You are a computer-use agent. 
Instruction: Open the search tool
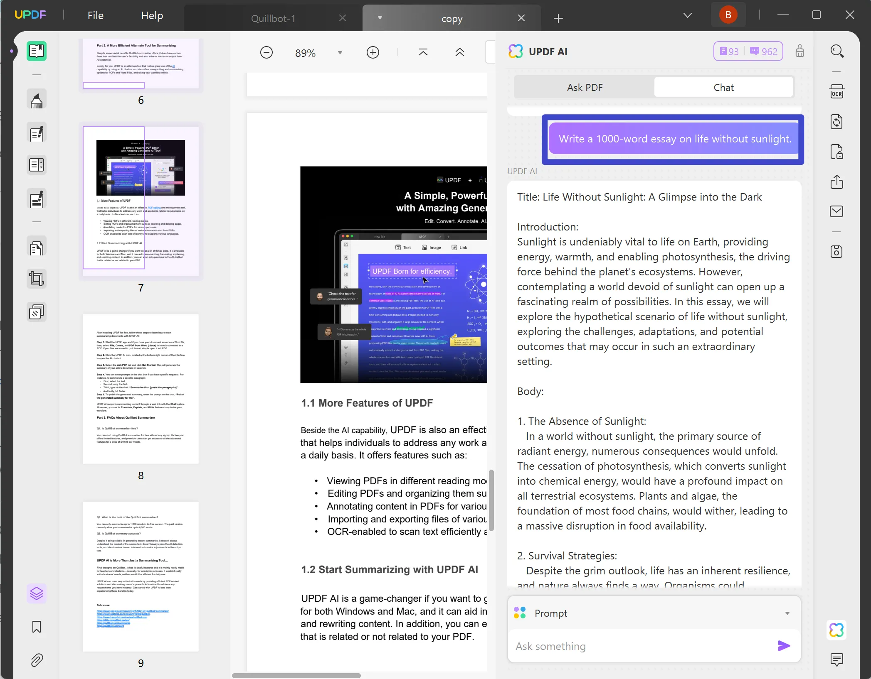click(837, 51)
